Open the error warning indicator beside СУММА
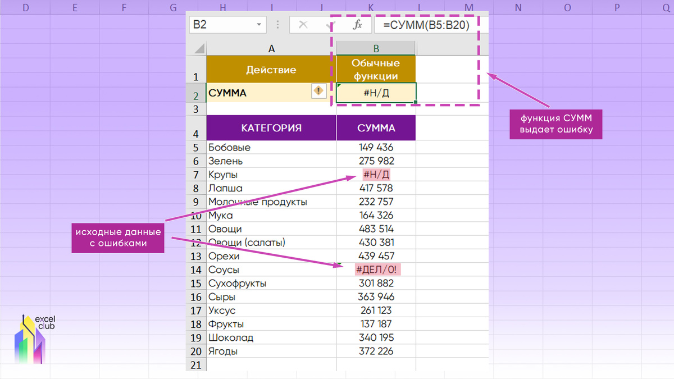The width and height of the screenshot is (674, 379). coord(318,90)
